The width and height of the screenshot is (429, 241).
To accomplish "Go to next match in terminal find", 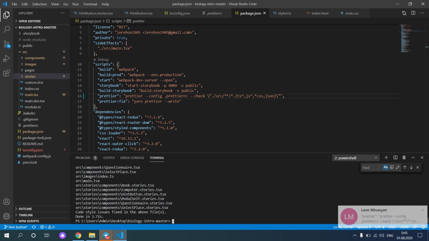I will pyautogui.click(x=411, y=167).
